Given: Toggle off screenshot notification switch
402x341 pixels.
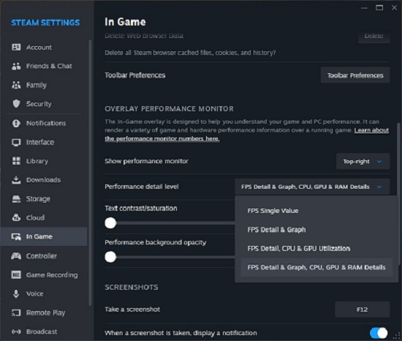Looking at the screenshot, I should coord(379,333).
